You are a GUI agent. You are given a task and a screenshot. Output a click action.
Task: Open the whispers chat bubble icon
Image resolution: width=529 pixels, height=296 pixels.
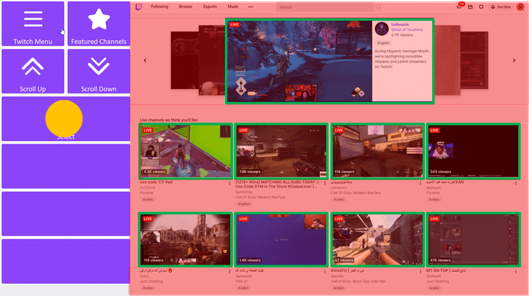pos(481,7)
